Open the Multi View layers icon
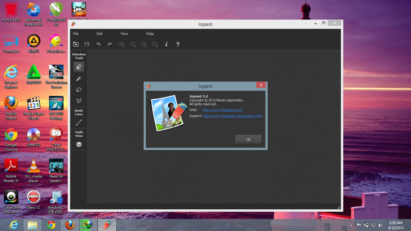 pos(79,144)
